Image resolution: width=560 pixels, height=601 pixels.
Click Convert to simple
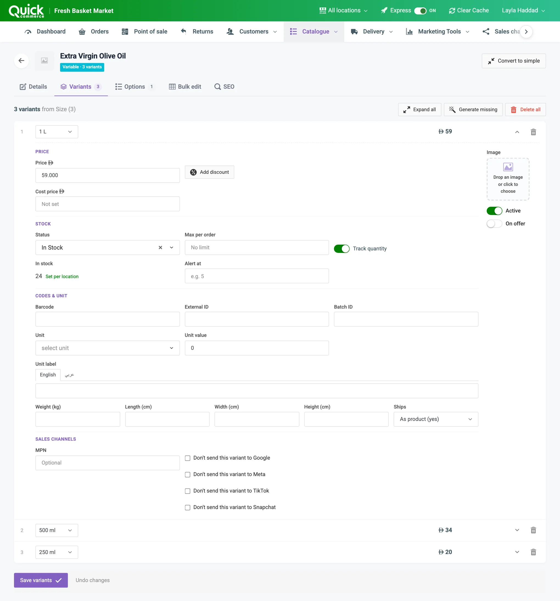click(513, 61)
